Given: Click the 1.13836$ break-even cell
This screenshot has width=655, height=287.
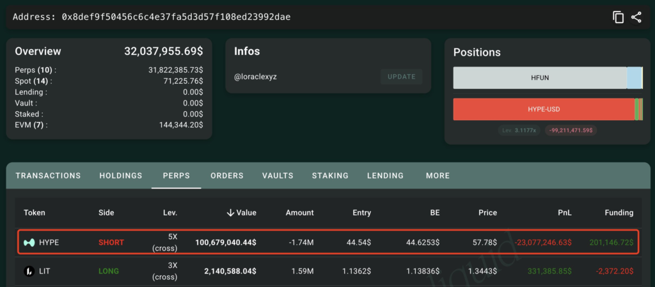Looking at the screenshot, I should click(423, 271).
